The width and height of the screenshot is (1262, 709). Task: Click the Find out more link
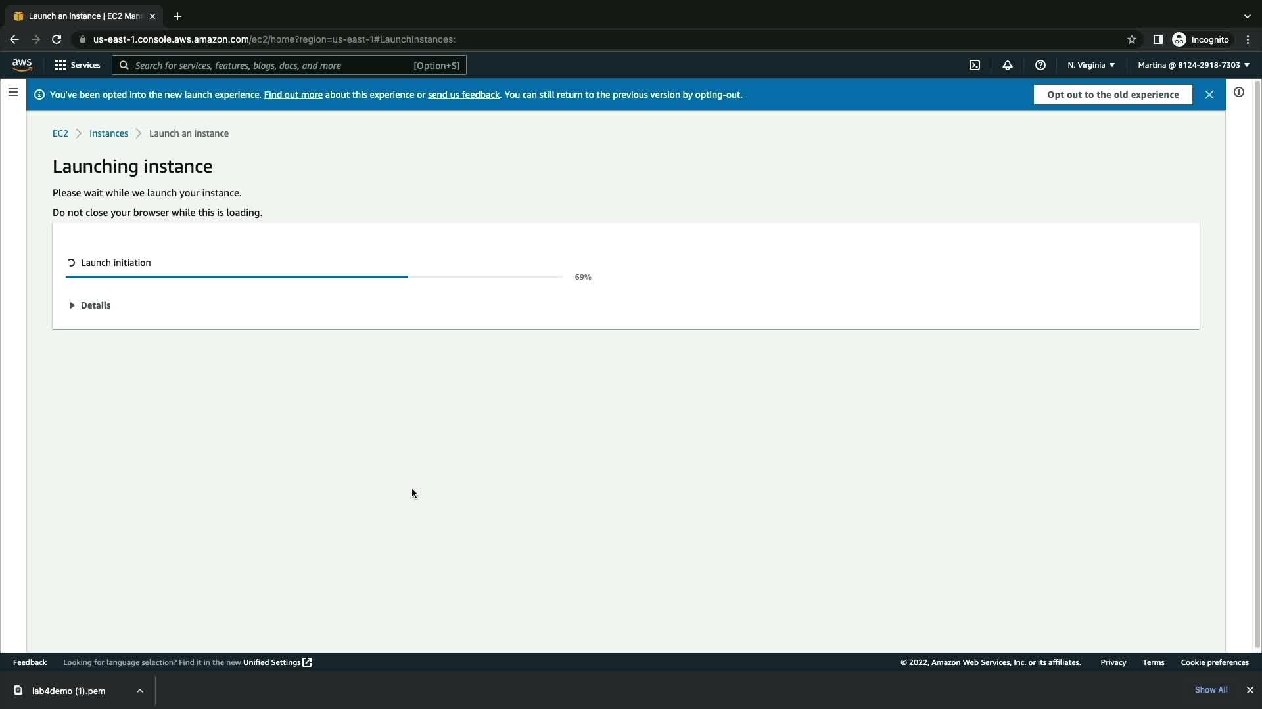(x=293, y=95)
